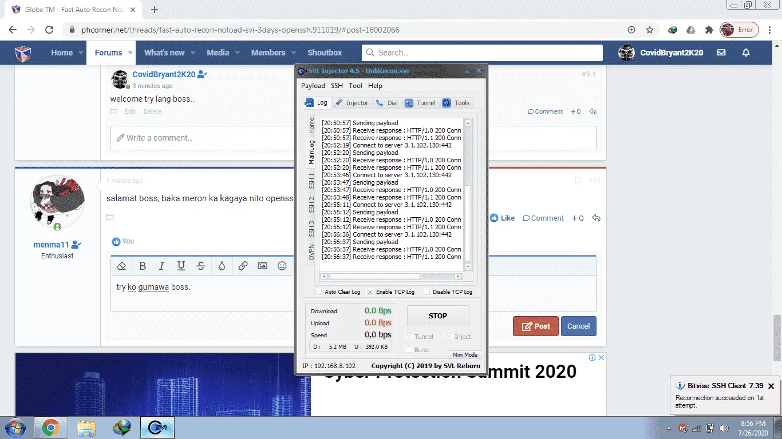This screenshot has width=782, height=439.
Task: Open the Chrome extensions puzzle icon
Action: point(709,30)
